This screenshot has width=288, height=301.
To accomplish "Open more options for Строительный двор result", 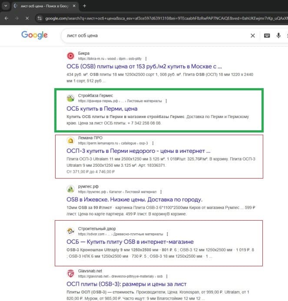I will 167,234.
